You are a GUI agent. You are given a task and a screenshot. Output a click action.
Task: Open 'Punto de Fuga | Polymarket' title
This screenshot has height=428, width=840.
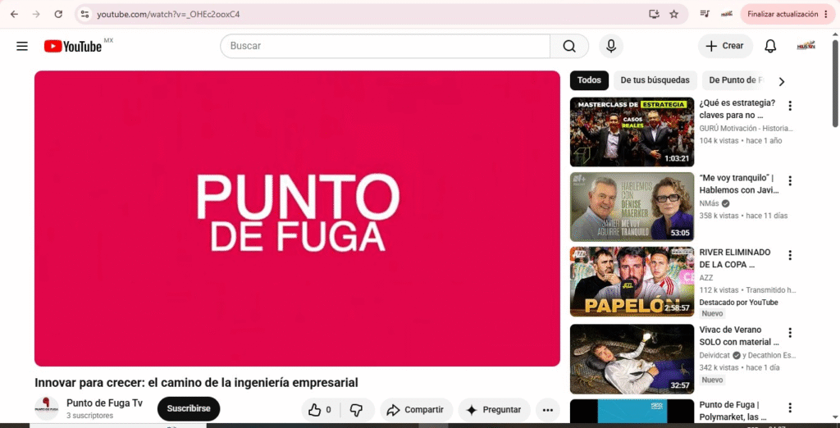(x=734, y=411)
